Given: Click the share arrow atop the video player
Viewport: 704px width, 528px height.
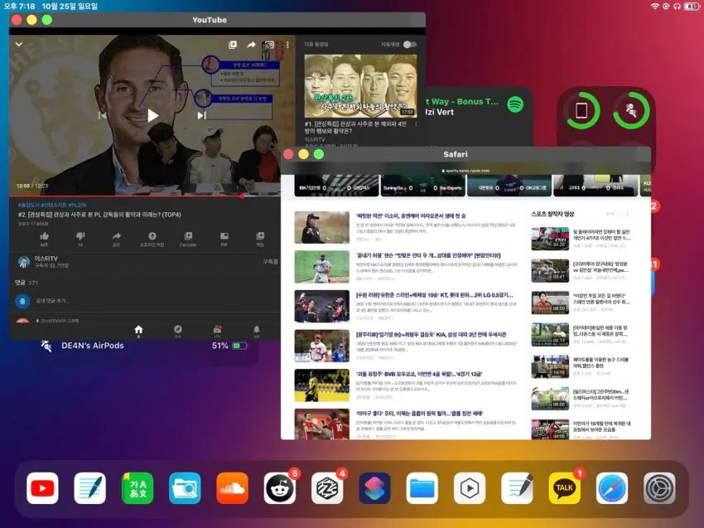Looking at the screenshot, I should pos(251,45).
